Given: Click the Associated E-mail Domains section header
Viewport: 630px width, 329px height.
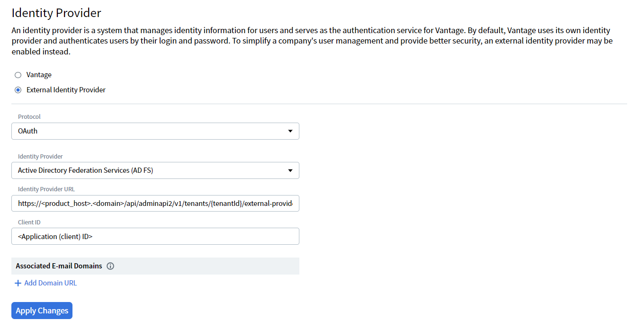Looking at the screenshot, I should 58,266.
